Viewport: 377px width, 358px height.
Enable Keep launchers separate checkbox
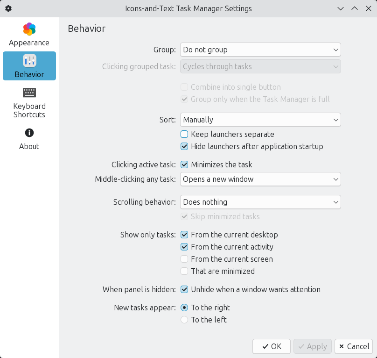click(x=184, y=134)
